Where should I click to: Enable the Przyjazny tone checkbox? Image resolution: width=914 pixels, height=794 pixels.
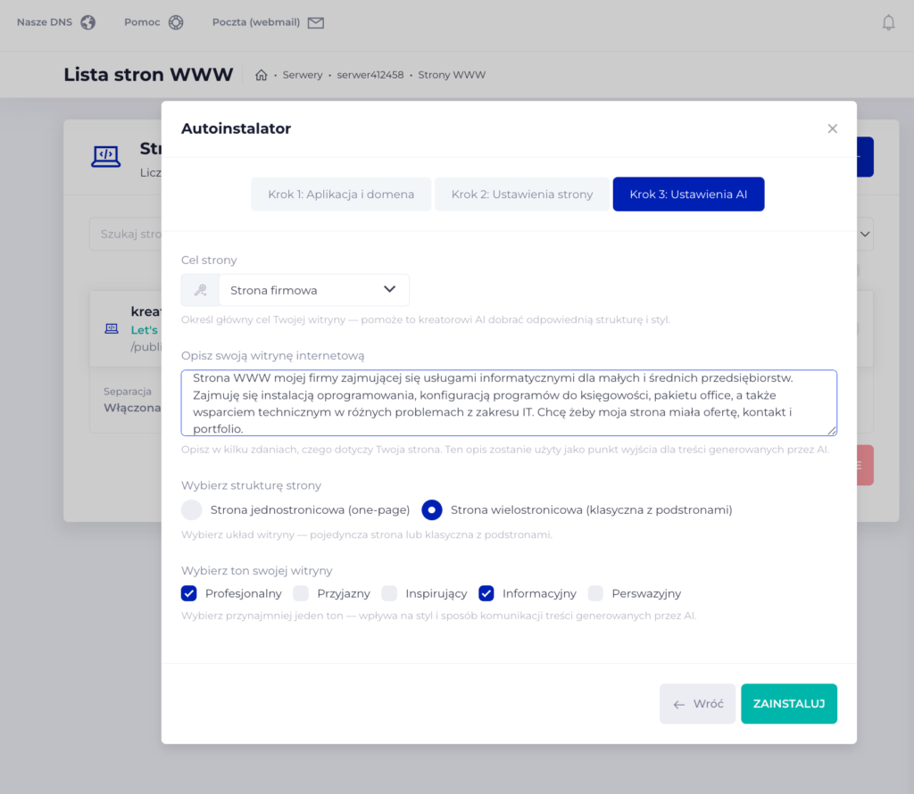(302, 593)
